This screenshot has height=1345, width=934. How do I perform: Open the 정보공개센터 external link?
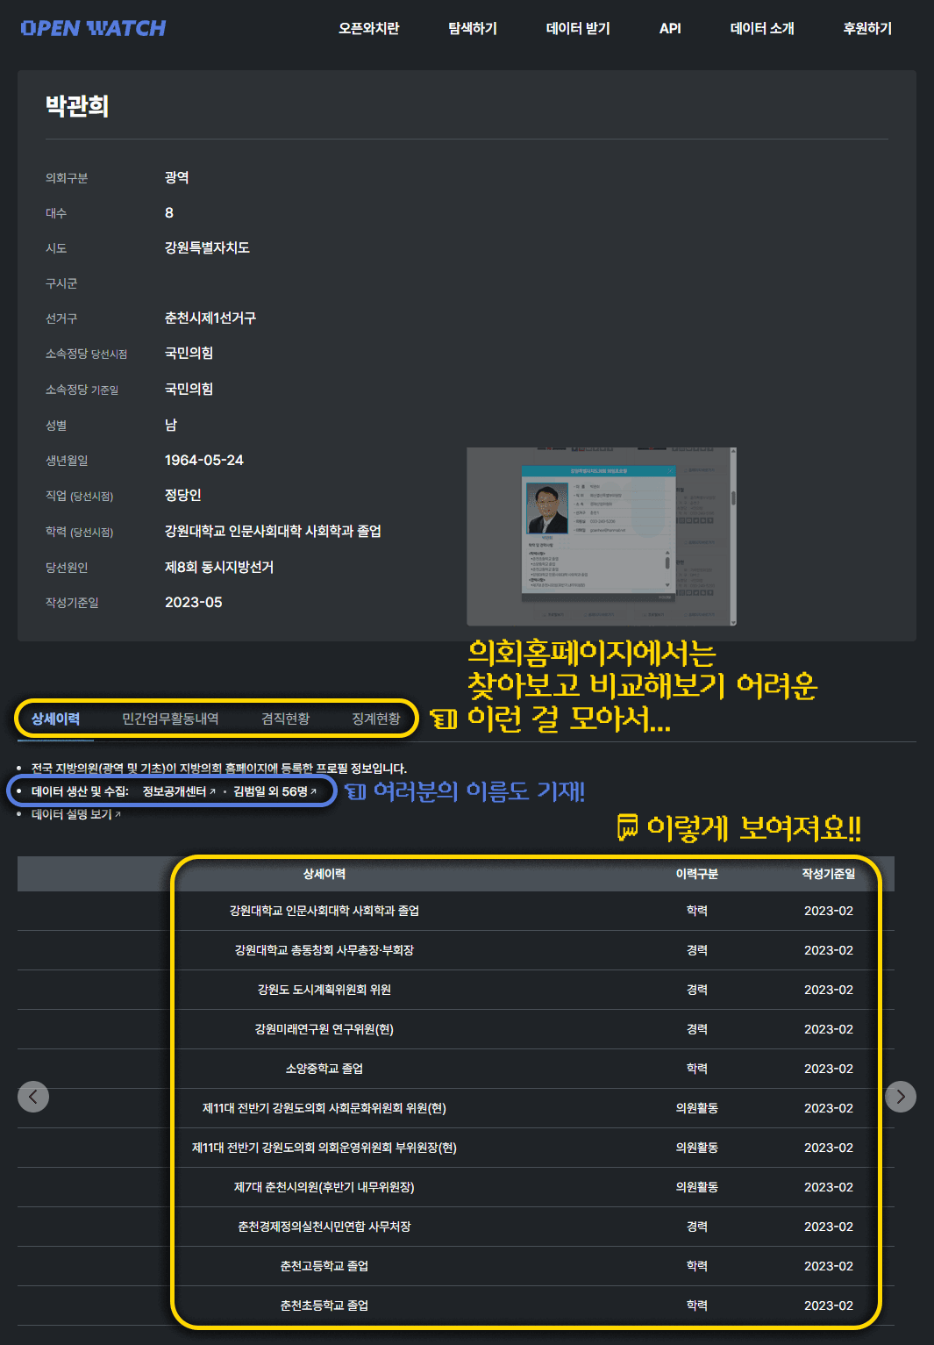coord(179,791)
